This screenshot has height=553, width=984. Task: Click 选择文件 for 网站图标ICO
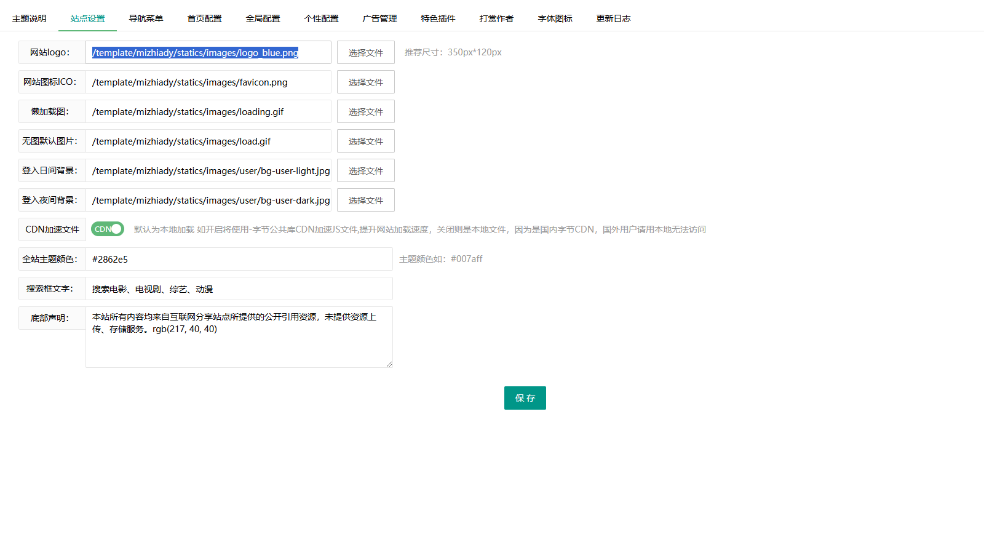(365, 82)
